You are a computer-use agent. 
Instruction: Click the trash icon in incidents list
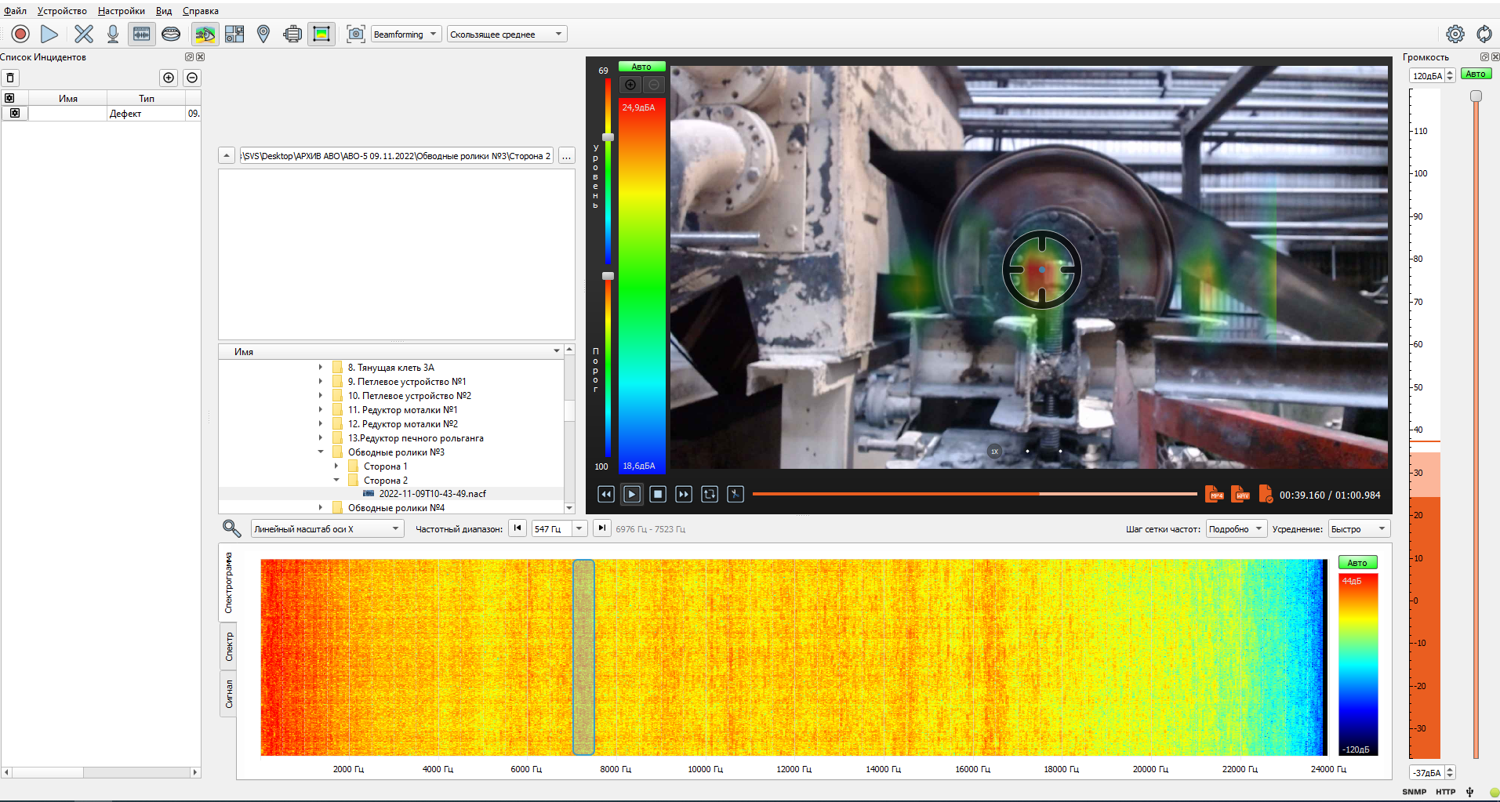[10, 78]
